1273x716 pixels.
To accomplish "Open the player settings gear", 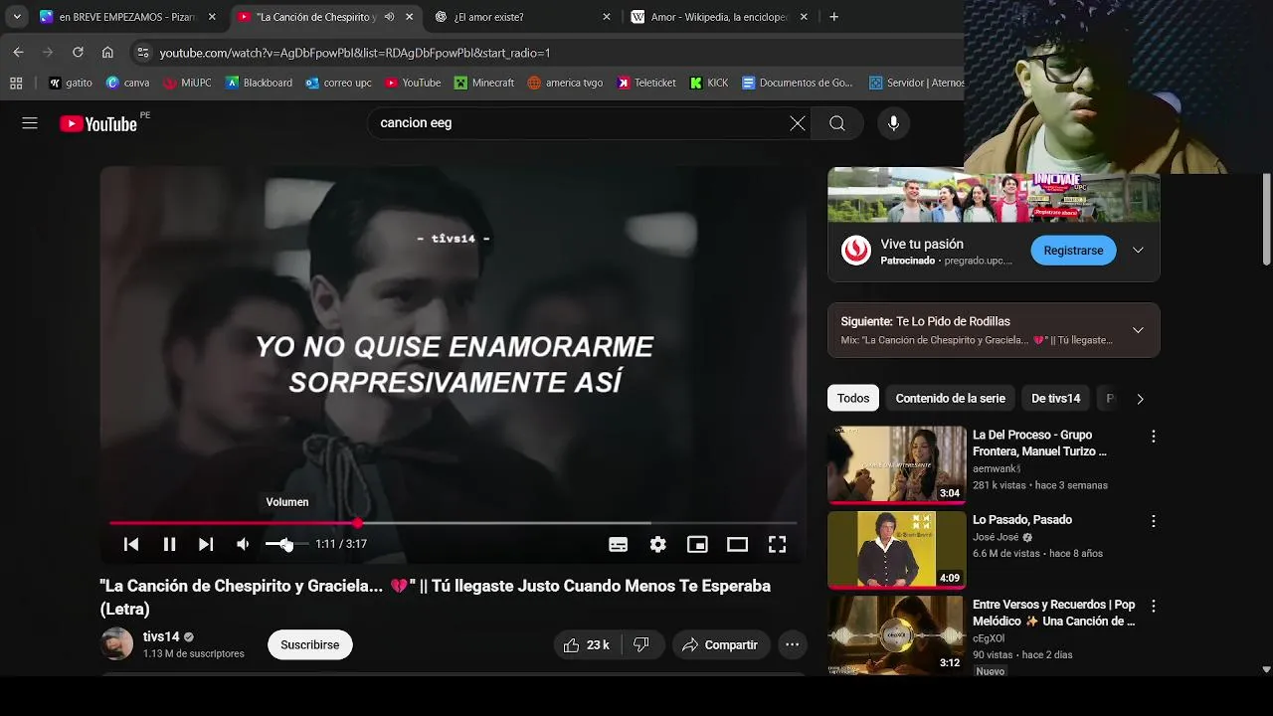I will click(657, 544).
